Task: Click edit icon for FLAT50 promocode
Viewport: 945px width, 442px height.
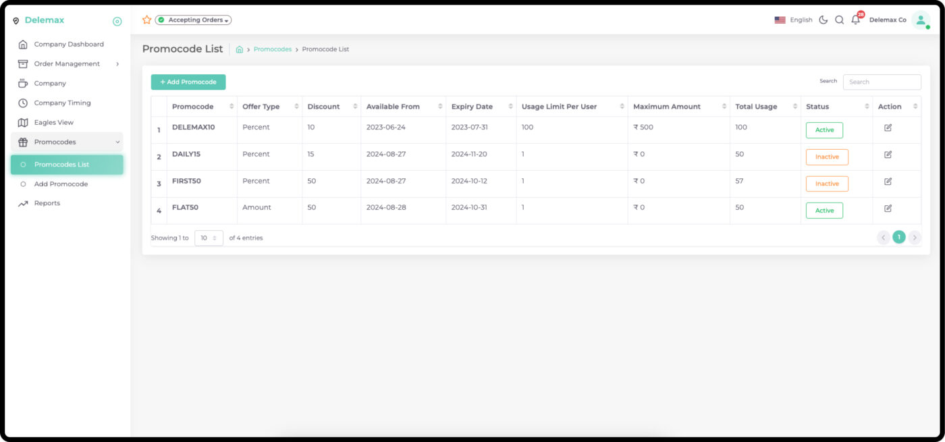Action: (x=888, y=208)
